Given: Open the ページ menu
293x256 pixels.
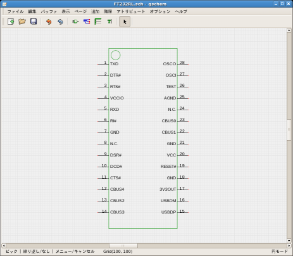Looking at the screenshot, I should [x=80, y=11].
